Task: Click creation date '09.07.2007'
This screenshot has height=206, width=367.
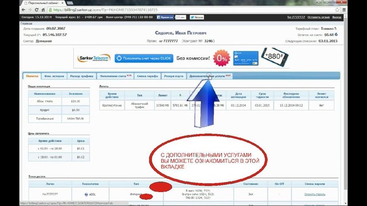Action: tap(56, 29)
